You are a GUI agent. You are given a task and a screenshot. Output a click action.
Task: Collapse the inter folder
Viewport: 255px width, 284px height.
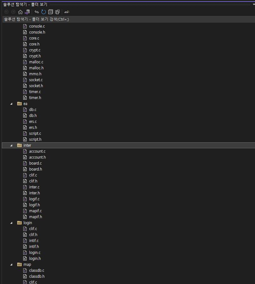[x=11, y=145]
